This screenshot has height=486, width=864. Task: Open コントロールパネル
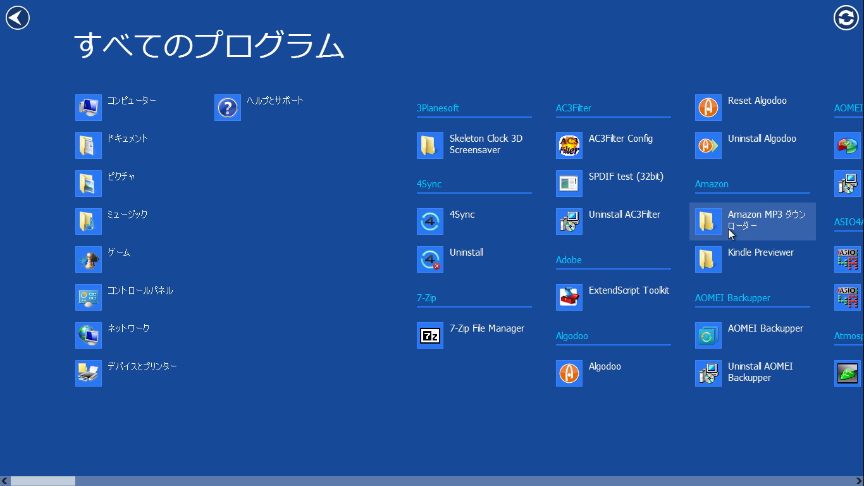[127, 296]
